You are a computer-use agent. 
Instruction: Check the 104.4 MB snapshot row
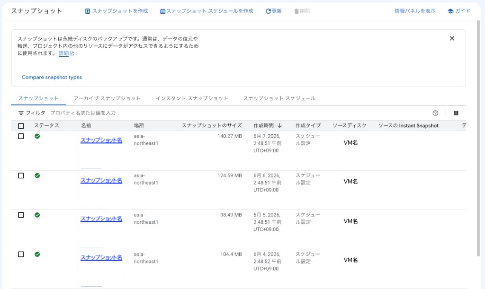click(21, 254)
